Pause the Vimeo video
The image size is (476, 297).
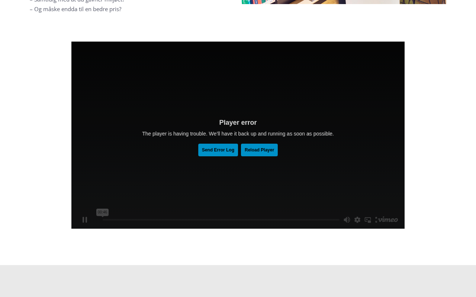(85, 220)
